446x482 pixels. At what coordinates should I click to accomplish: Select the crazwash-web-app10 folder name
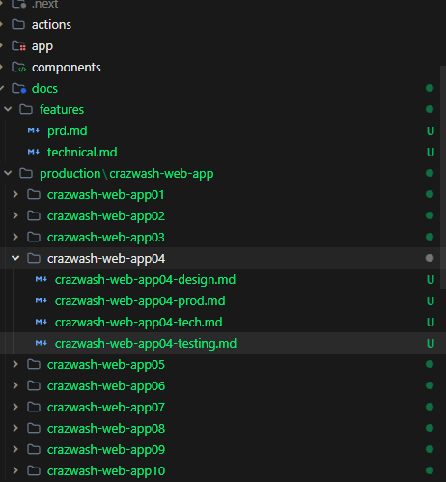tap(106, 471)
